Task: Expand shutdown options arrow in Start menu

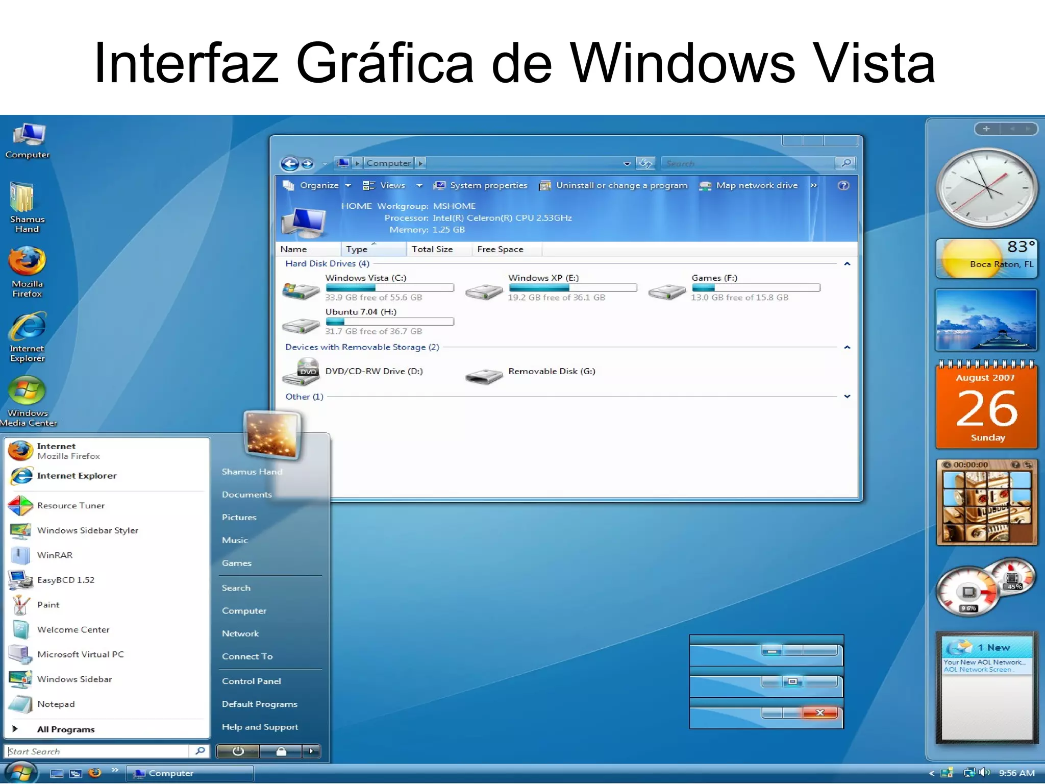Action: 311,751
